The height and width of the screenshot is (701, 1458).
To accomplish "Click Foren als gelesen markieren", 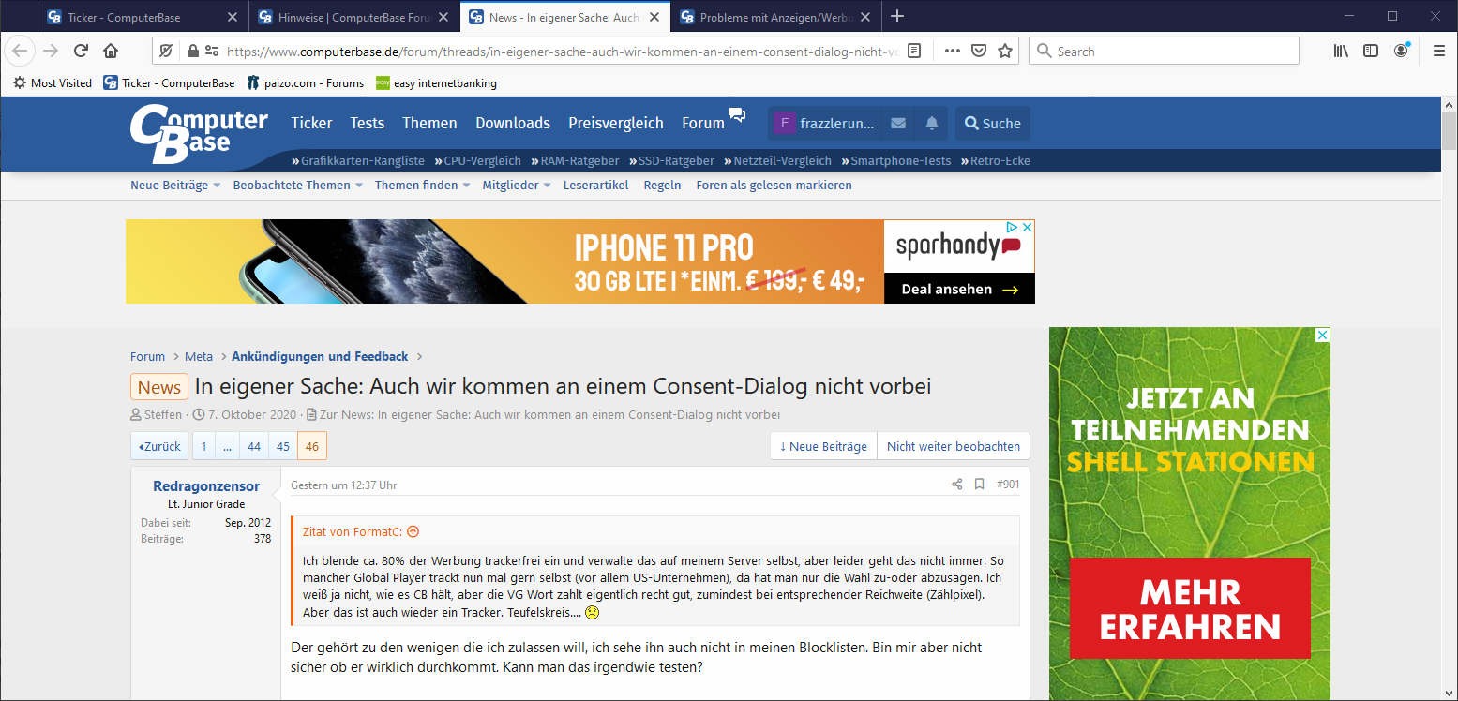I will point(774,186).
